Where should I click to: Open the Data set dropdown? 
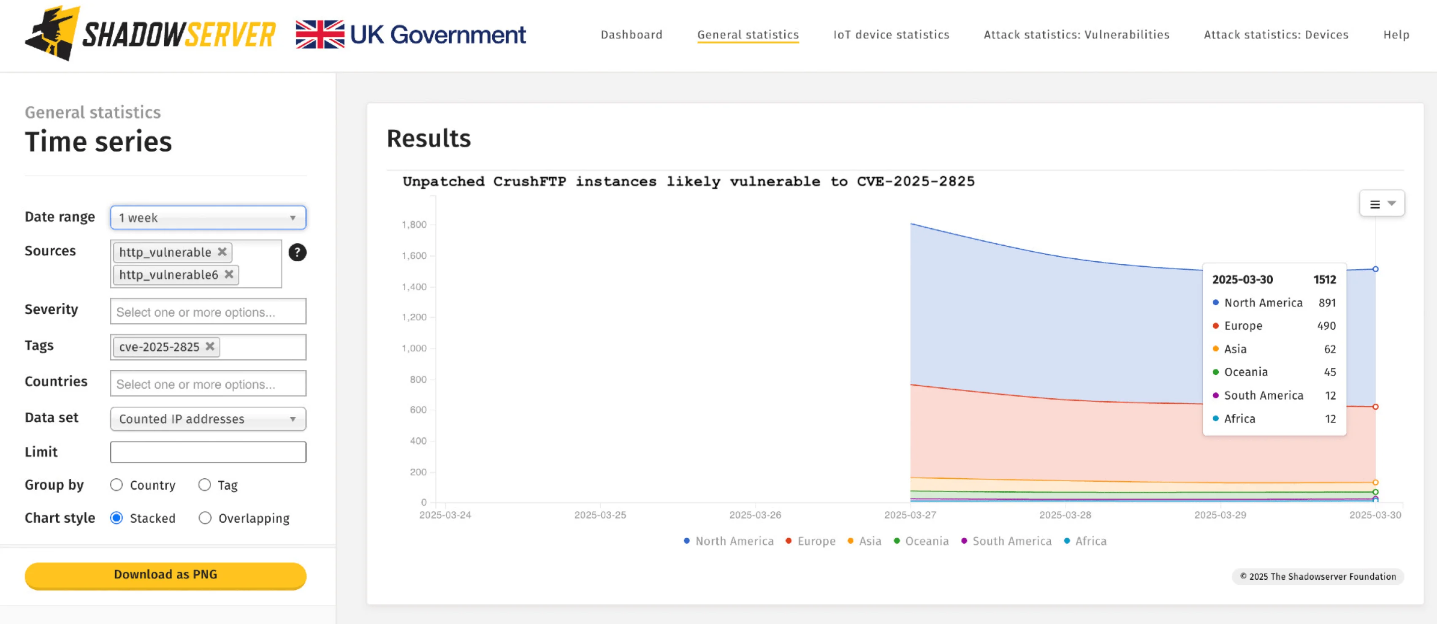pyautogui.click(x=208, y=419)
